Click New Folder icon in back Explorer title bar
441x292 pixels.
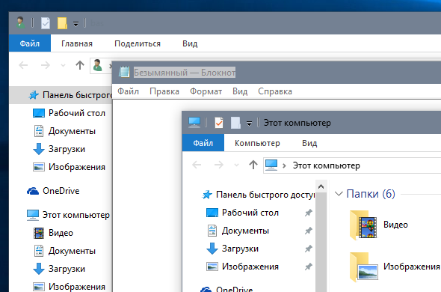click(x=62, y=23)
